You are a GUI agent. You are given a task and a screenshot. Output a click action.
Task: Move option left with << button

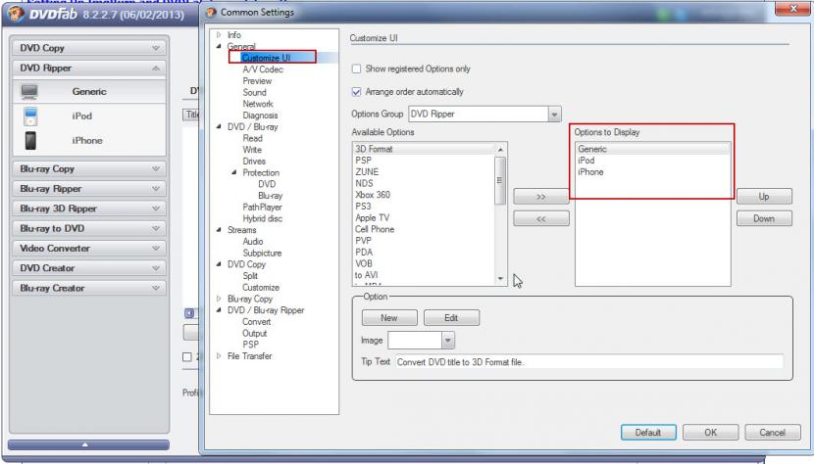pos(541,218)
